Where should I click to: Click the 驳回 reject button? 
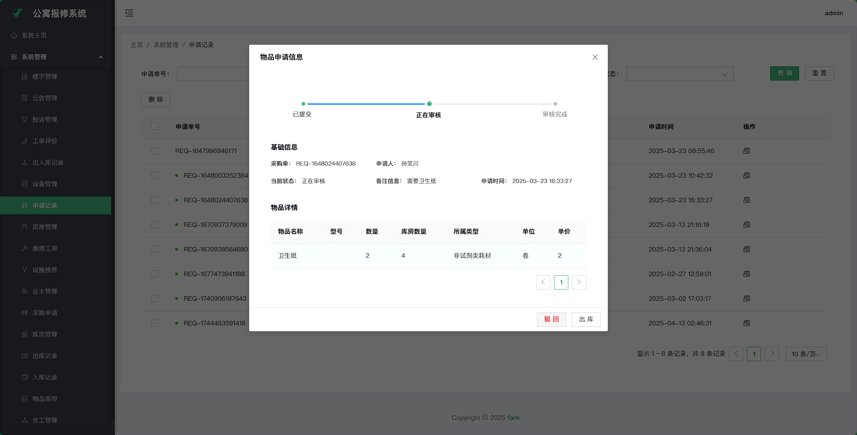tap(551, 320)
